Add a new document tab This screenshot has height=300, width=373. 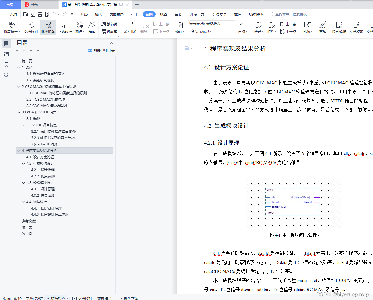[x=137, y=4]
